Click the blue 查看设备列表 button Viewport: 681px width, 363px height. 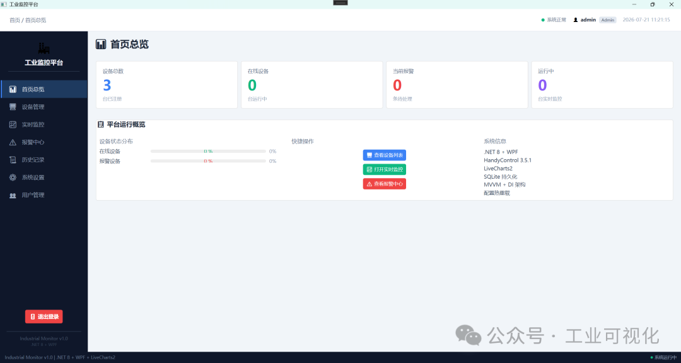point(385,155)
